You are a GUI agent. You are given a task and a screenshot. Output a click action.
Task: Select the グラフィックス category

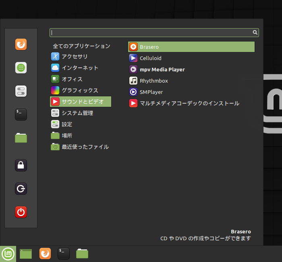[81, 90]
